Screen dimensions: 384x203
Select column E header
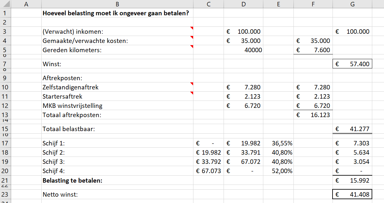coord(278,4)
